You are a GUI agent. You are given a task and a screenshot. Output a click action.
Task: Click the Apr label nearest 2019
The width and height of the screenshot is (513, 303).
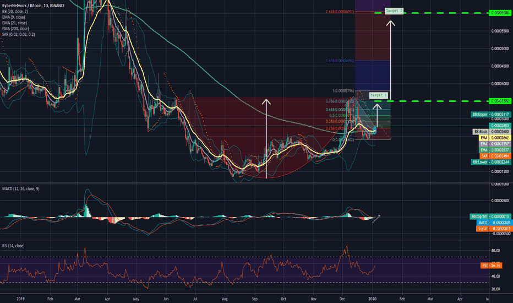coord(107,299)
